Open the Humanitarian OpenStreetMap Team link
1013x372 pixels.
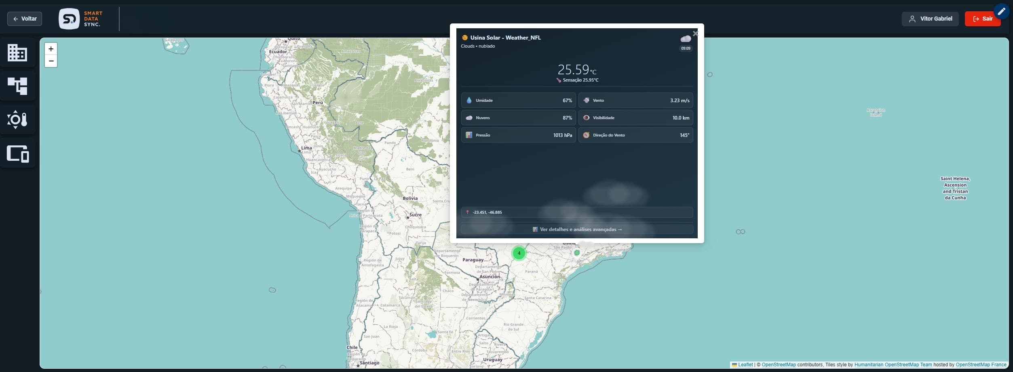[893, 365]
